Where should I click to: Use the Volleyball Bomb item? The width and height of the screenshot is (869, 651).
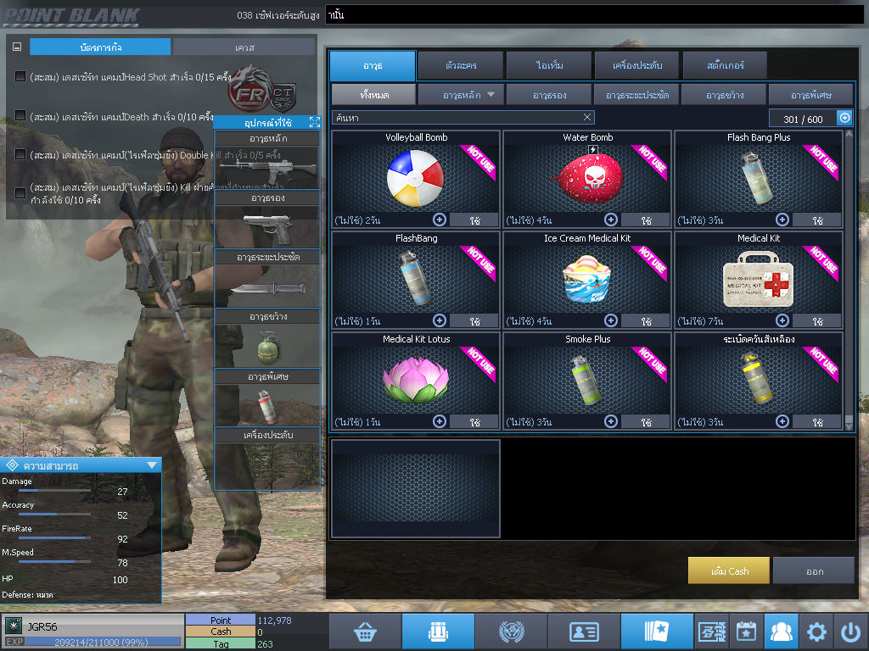point(474,220)
